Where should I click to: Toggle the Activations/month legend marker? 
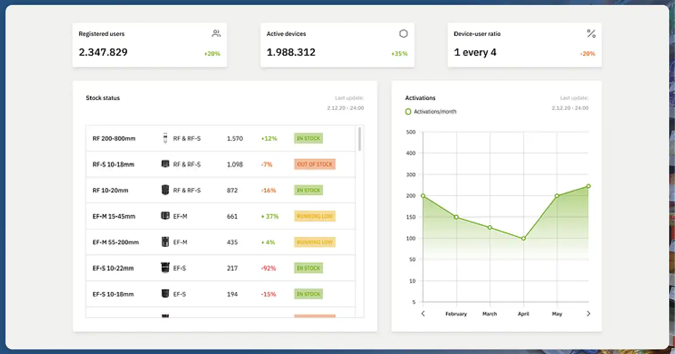(x=408, y=111)
